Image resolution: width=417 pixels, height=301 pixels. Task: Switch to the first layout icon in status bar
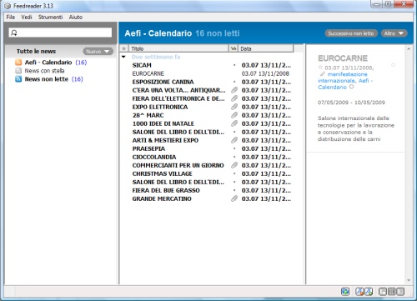pos(383,292)
